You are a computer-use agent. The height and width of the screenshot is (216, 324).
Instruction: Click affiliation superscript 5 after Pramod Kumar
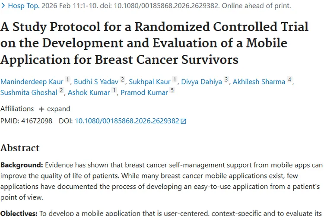(172, 91)
